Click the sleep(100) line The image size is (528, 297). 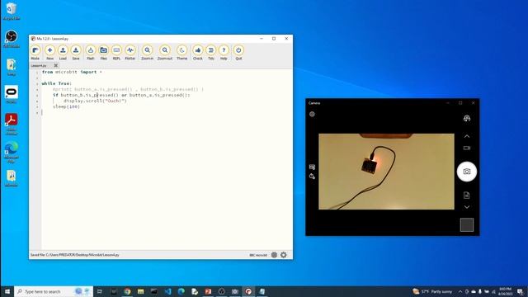[x=66, y=106]
